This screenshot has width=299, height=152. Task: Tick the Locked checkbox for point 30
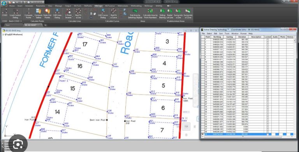point(267,112)
